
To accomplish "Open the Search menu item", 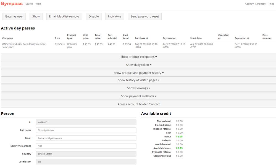I will pos(29,4).
